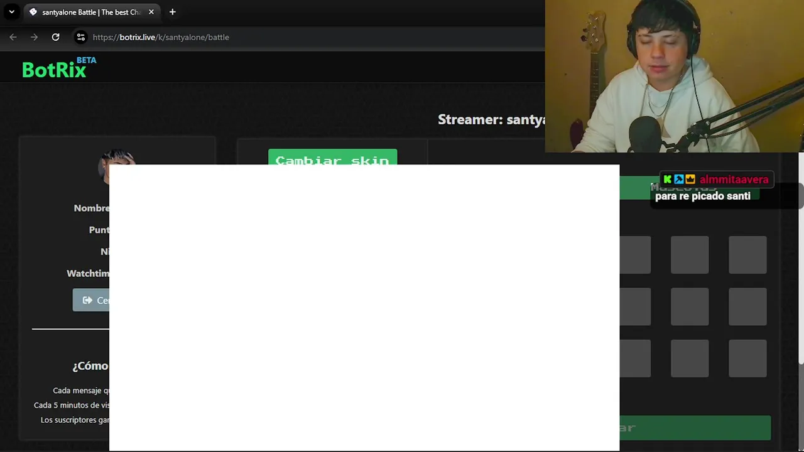Image resolution: width=804 pixels, height=452 pixels.
Task: Open a new browser tab
Action: pyautogui.click(x=172, y=12)
